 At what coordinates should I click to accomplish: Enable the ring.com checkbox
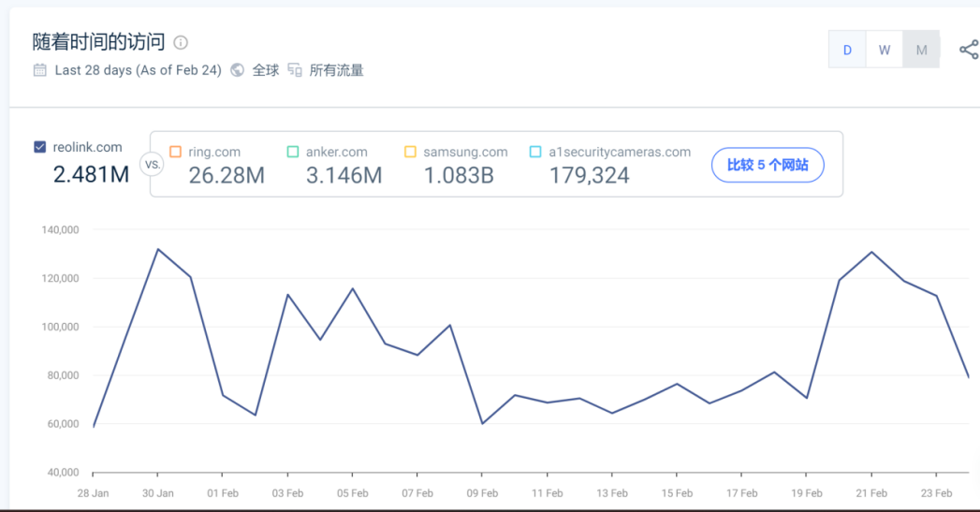176,152
